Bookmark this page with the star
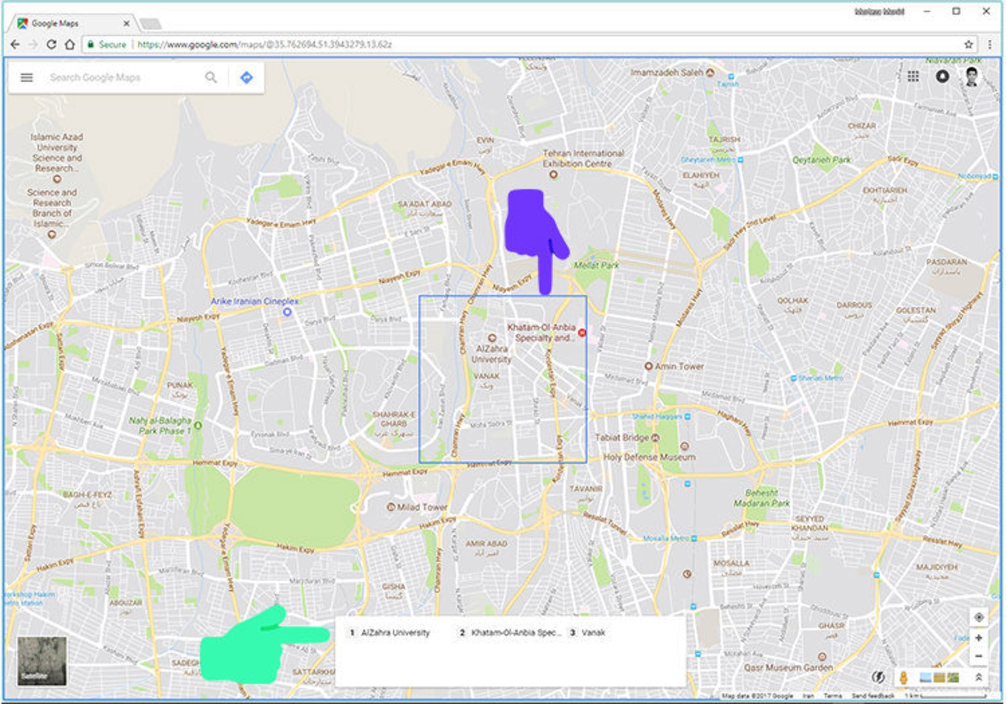Viewport: 1006px width, 704px height. click(x=969, y=45)
